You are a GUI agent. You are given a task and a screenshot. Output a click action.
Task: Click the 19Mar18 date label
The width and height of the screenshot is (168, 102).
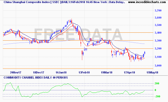pyautogui.click(x=107, y=72)
